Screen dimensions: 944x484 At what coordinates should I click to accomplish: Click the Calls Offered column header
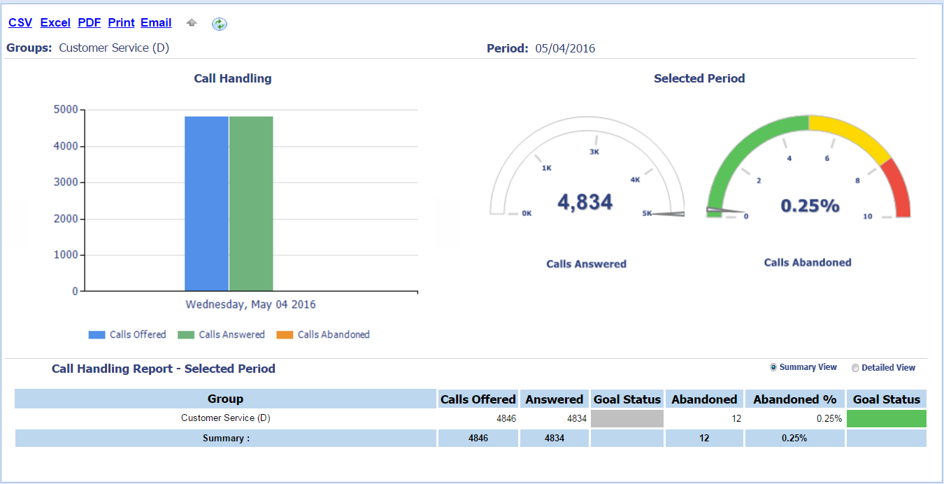coord(478,399)
